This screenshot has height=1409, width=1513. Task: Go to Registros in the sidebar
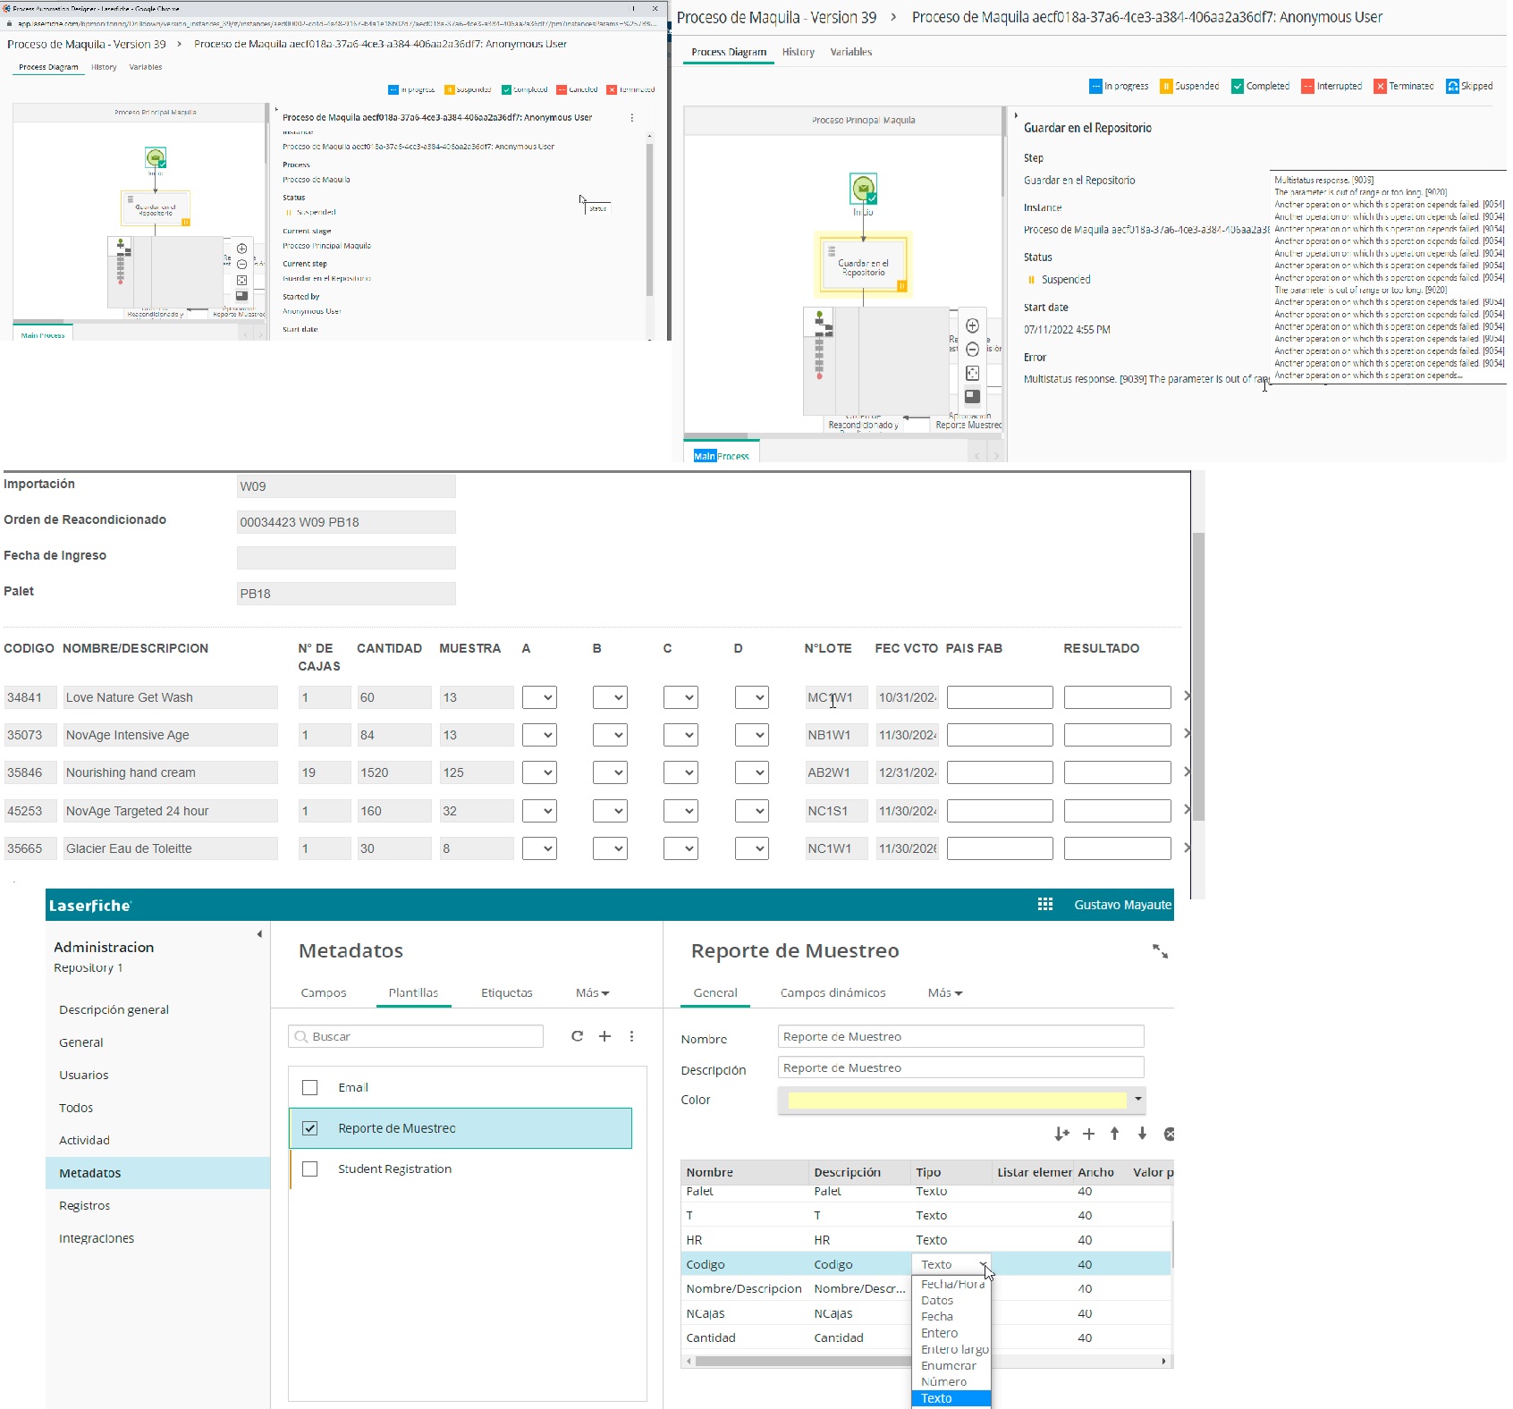click(85, 1206)
